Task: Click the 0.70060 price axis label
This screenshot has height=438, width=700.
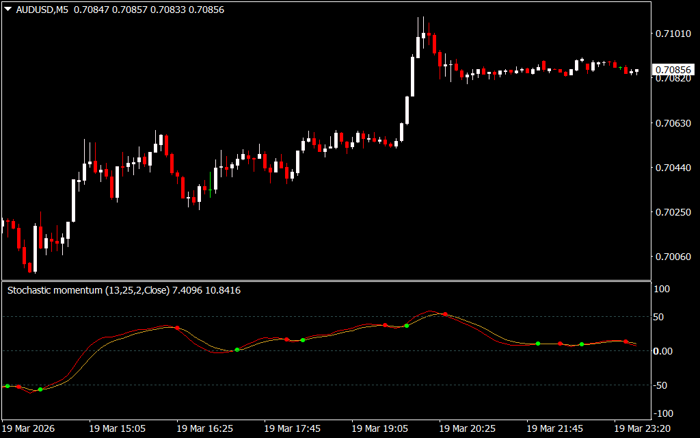Action: [673, 257]
